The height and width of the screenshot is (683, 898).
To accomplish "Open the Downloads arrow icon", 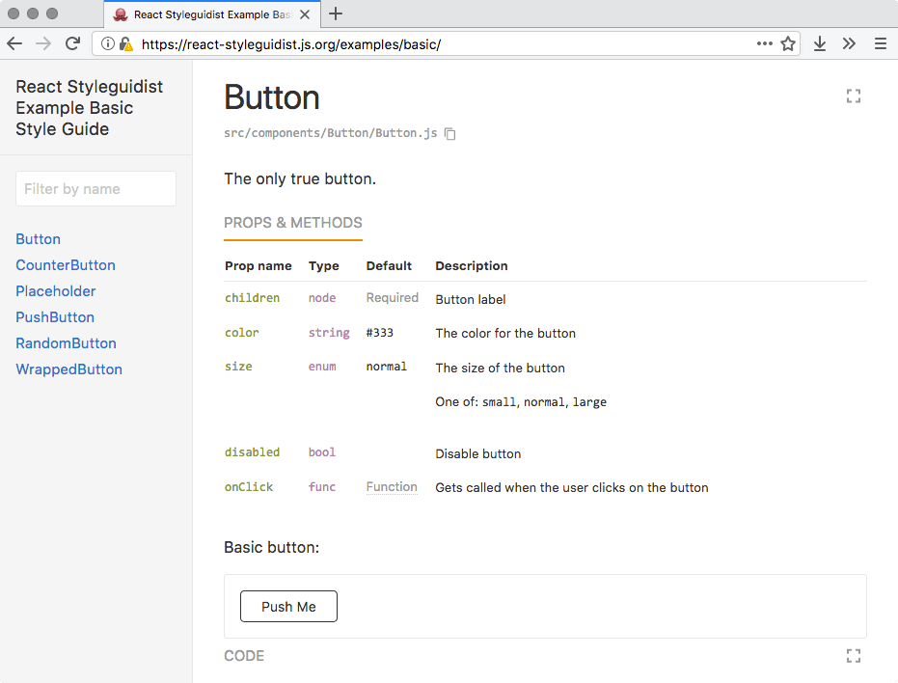I will [820, 43].
